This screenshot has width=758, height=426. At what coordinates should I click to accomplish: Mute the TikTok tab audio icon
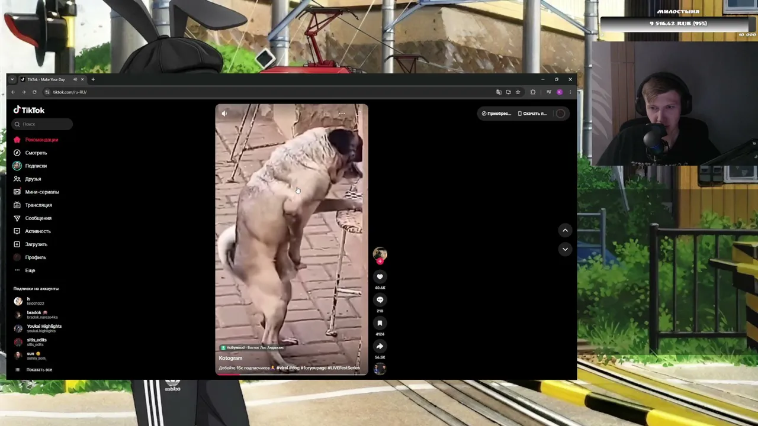click(x=75, y=79)
